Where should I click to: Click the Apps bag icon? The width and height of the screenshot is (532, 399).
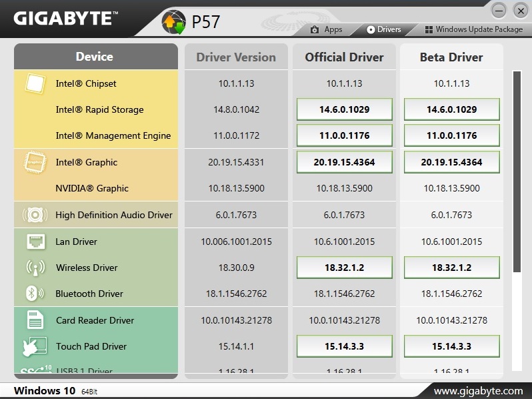pyautogui.click(x=315, y=29)
